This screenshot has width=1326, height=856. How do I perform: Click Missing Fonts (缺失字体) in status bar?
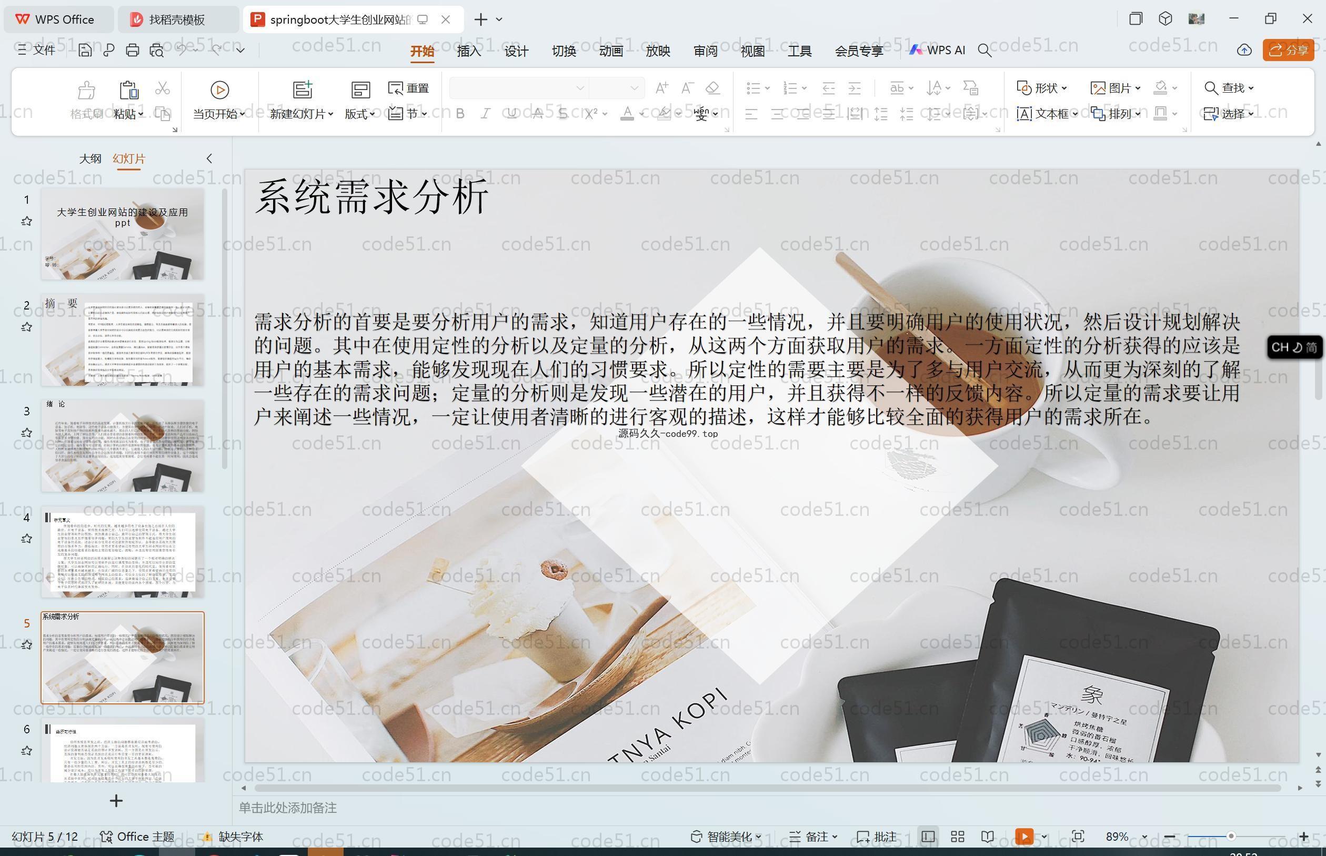[x=232, y=837]
